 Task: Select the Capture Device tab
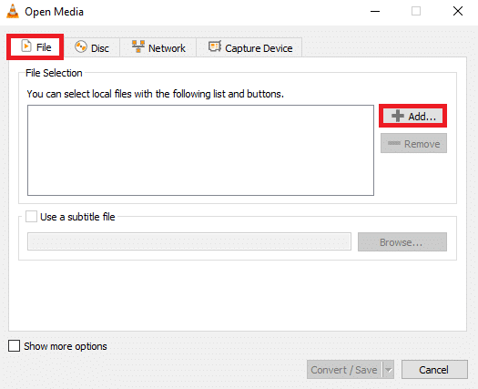[249, 47]
